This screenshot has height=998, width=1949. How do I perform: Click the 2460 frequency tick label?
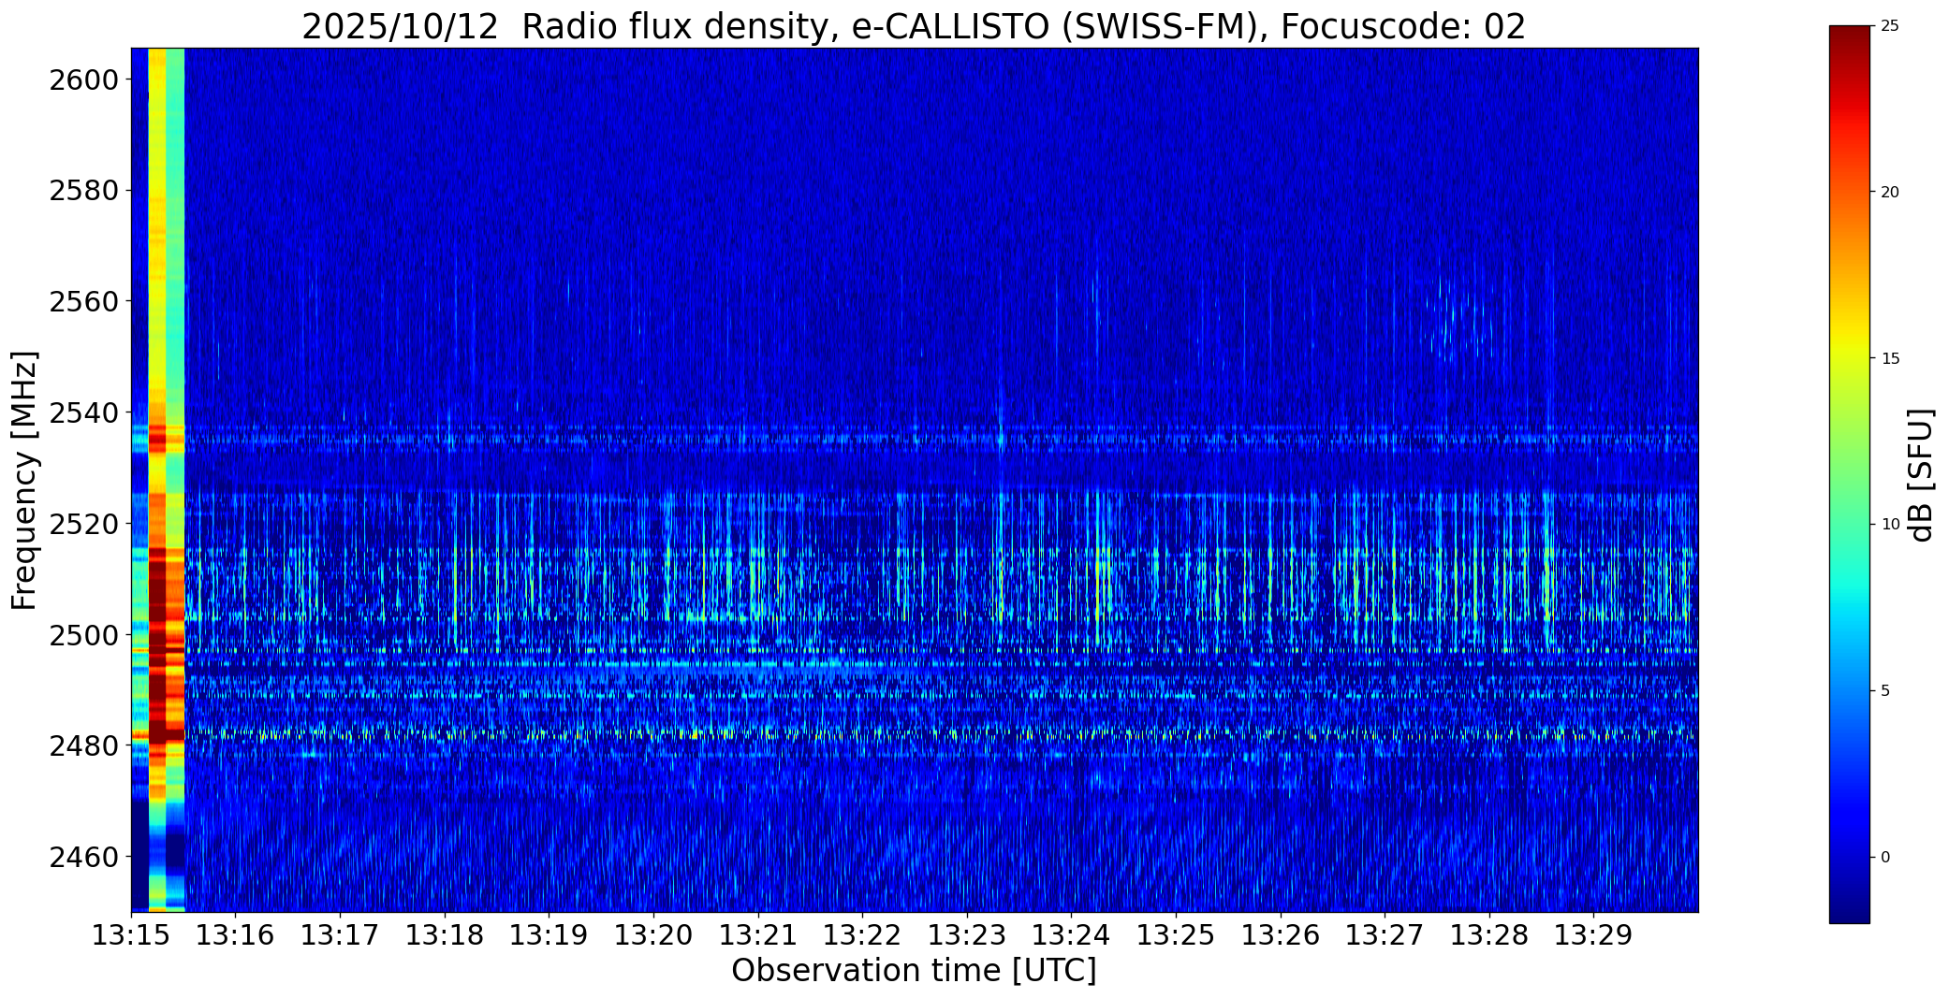84,857
